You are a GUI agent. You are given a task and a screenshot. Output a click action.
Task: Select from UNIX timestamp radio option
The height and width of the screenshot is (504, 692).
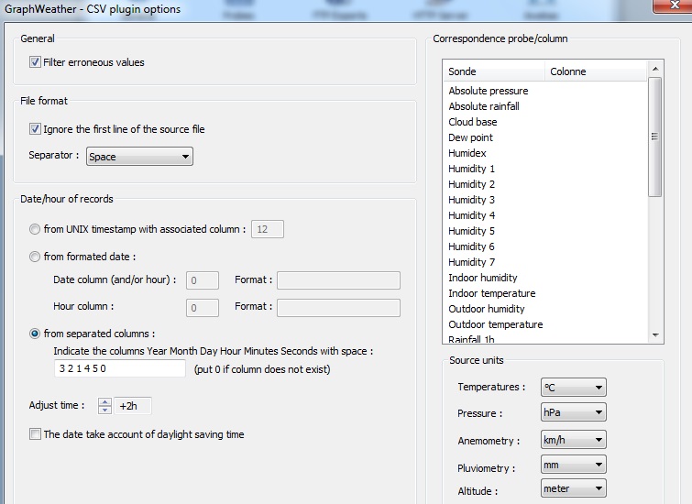(36, 229)
